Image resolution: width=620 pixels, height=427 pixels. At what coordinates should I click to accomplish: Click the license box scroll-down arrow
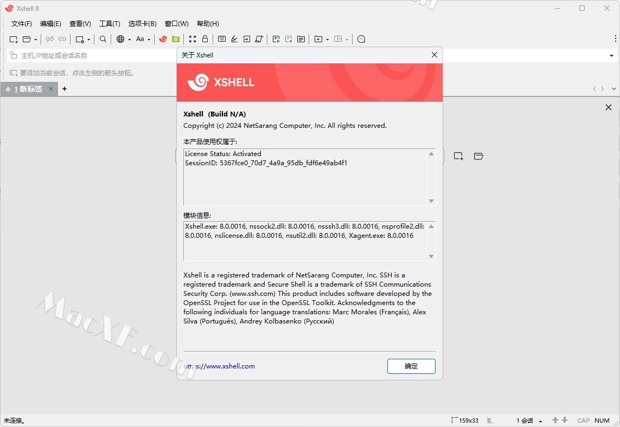tap(431, 201)
